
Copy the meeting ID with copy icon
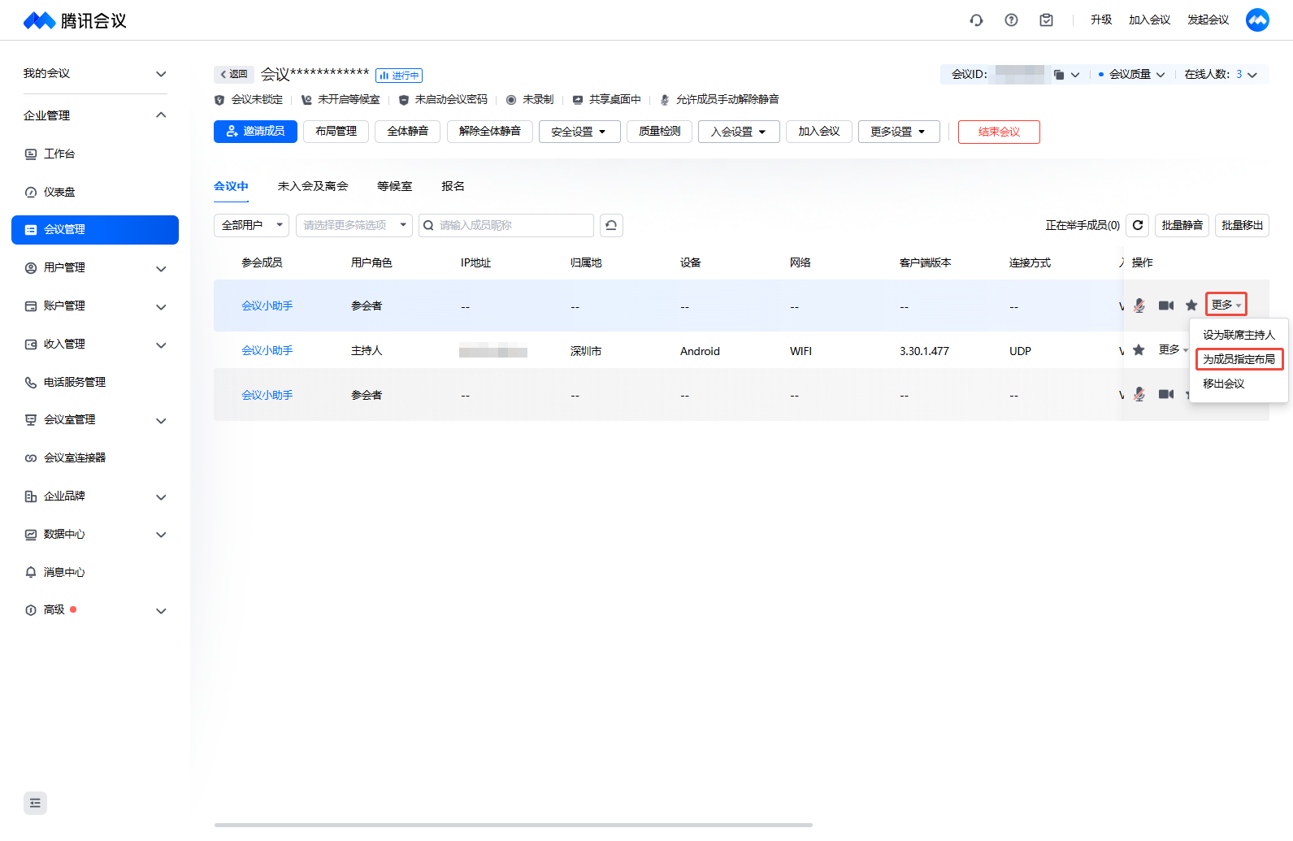(1058, 75)
